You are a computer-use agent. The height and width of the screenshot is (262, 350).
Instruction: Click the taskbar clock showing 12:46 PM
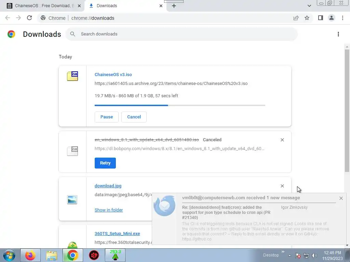[332, 255]
